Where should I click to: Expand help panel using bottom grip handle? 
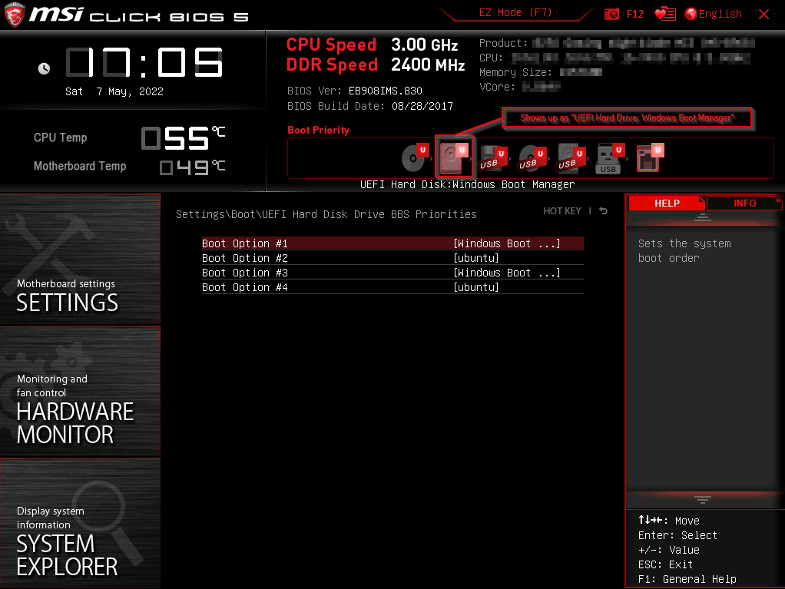coord(702,499)
